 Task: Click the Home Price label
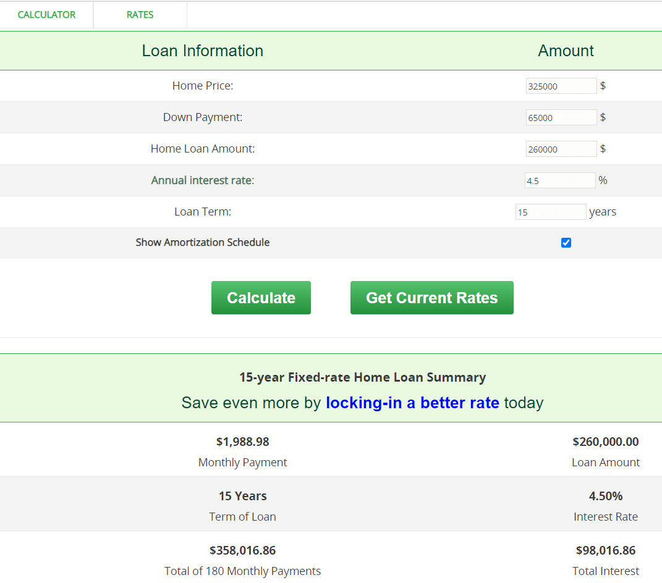pos(203,86)
